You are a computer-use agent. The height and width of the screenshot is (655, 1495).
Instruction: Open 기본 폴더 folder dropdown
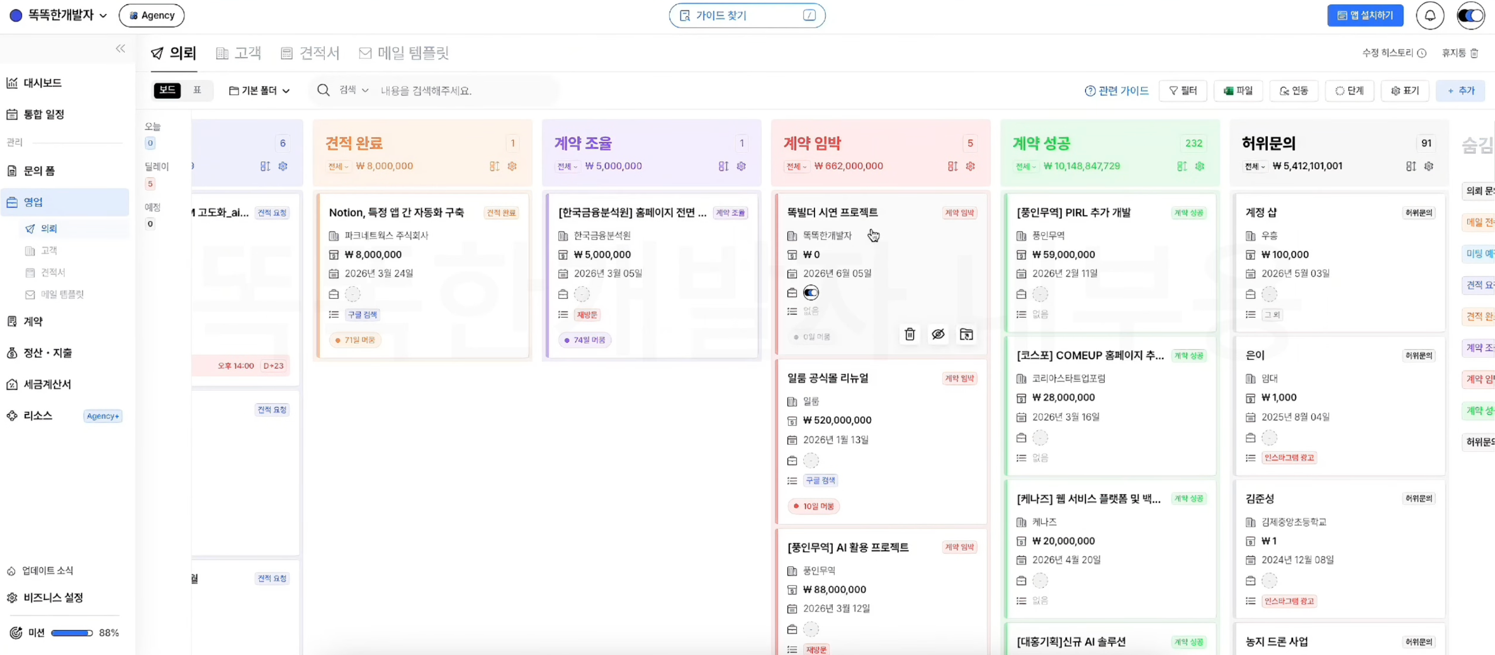[259, 91]
